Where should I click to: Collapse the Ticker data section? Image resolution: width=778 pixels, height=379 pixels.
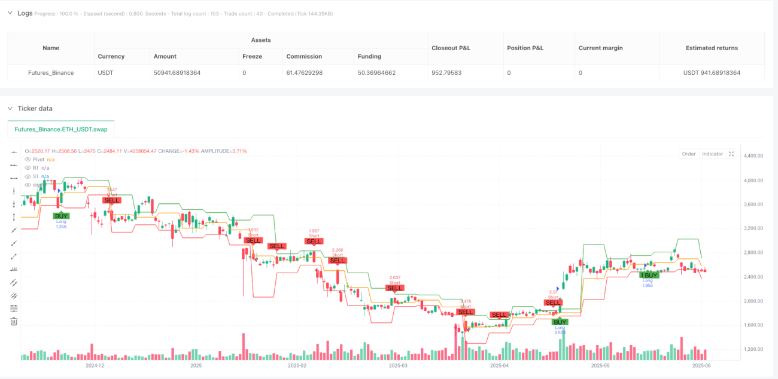point(10,108)
